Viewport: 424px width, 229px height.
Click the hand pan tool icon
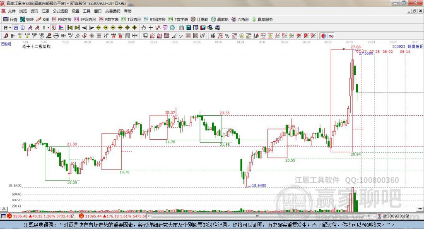click(x=143, y=28)
